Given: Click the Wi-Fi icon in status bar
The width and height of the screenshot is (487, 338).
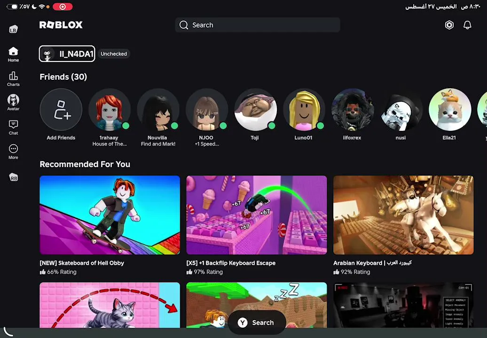Looking at the screenshot, I should [42, 7].
